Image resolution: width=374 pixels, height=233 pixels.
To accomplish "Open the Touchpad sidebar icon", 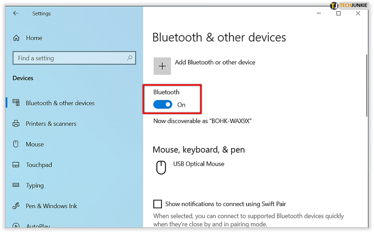I will coord(16,165).
